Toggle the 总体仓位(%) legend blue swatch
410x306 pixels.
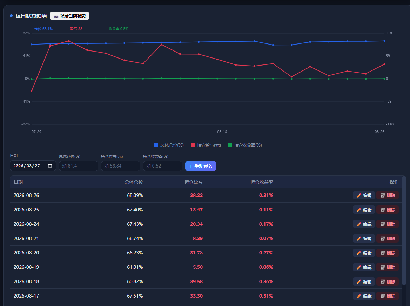coord(156,145)
